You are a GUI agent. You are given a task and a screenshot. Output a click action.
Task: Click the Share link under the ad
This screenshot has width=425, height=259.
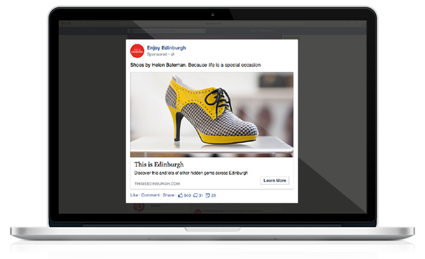tap(168, 195)
